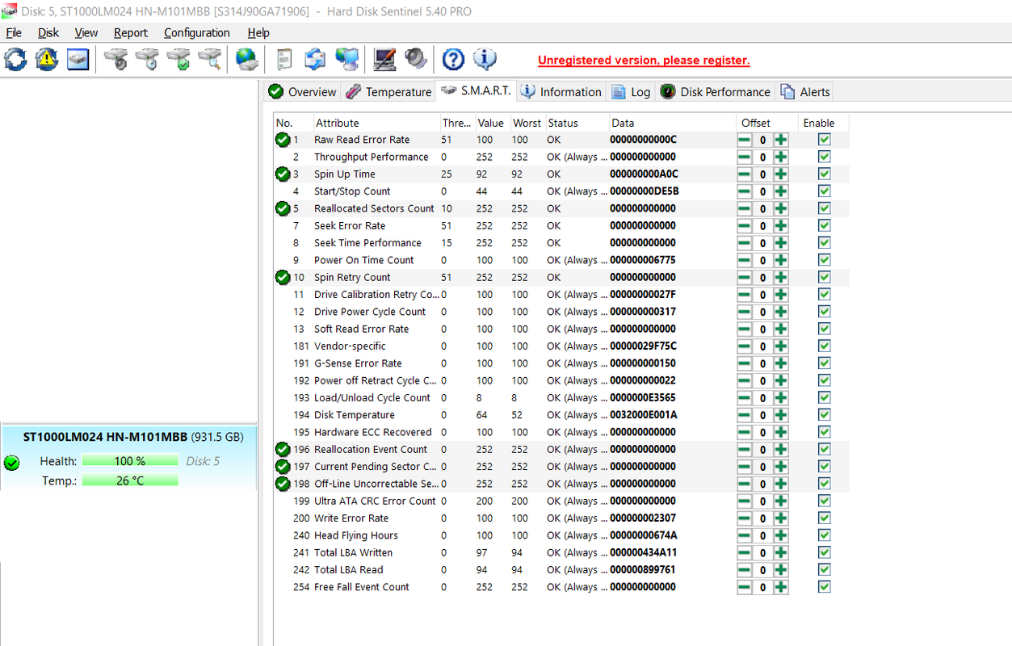Viewport: 1012px width, 646px height.
Task: Click green check icon of Off-Line Uncorrectable row
Action: point(283,484)
